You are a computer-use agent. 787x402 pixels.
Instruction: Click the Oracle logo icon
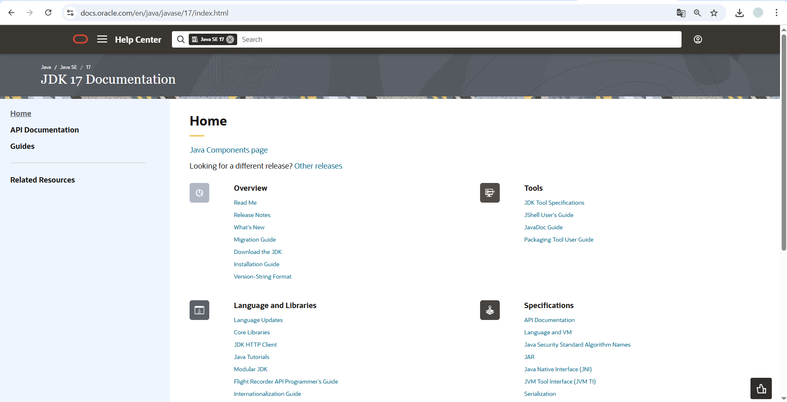[80, 39]
